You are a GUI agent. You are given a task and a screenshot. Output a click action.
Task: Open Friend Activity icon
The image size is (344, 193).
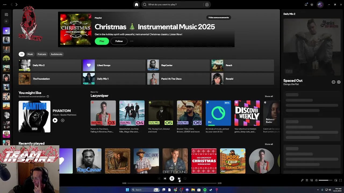coord(312,5)
